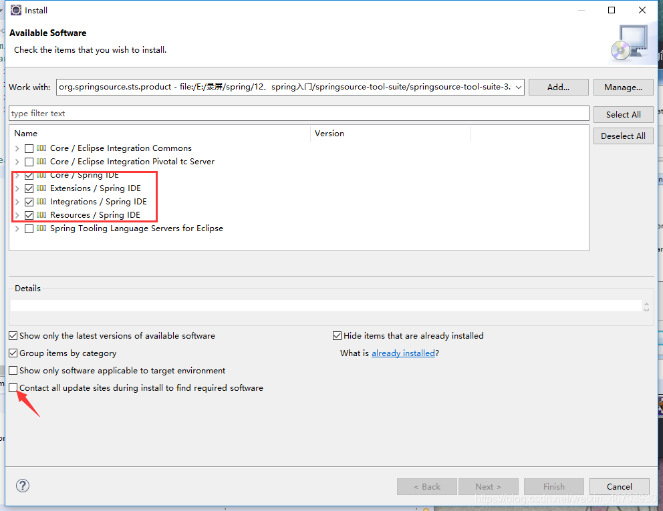Toggle Show only the latest versions checkbox
Image resolution: width=663 pixels, height=511 pixels.
coord(13,336)
